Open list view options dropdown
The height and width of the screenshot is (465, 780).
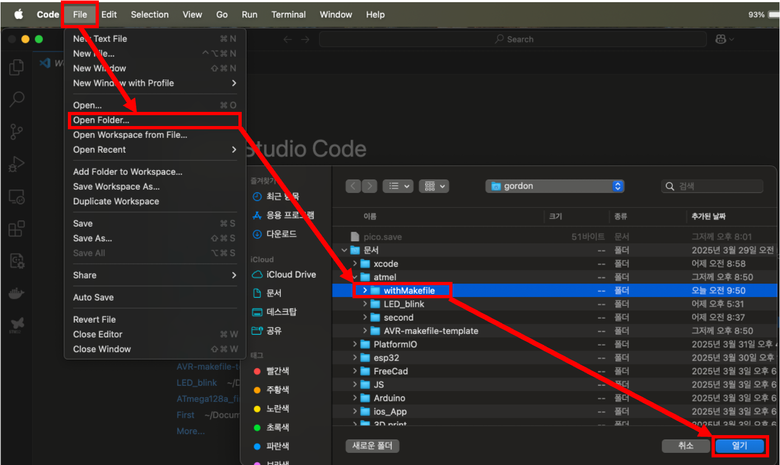(398, 186)
